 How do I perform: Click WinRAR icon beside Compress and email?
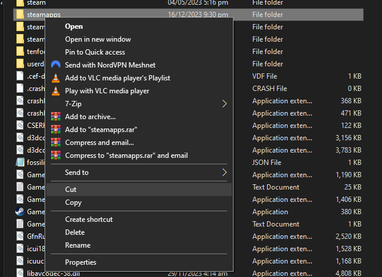(x=56, y=143)
